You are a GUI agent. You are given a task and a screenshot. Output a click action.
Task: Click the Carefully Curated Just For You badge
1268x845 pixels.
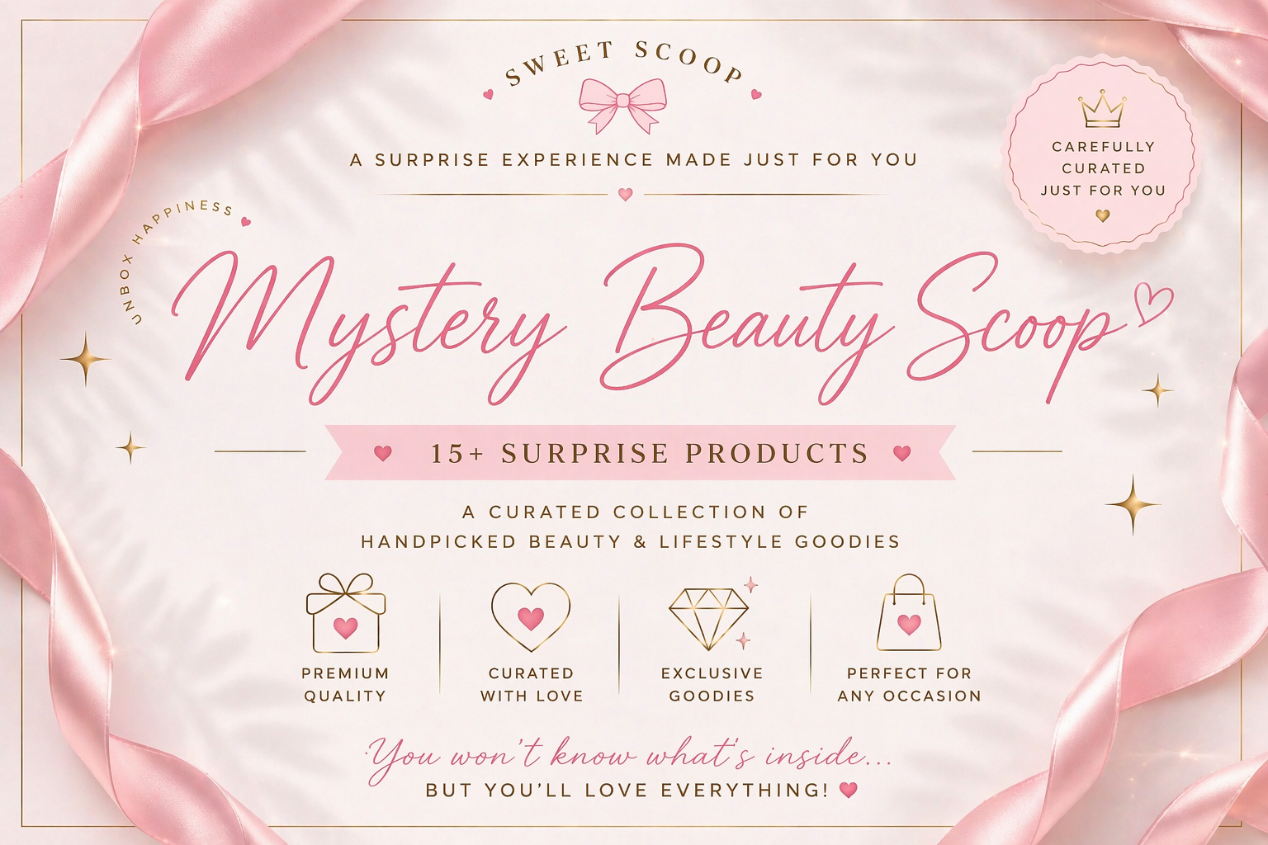pyautogui.click(x=1102, y=153)
